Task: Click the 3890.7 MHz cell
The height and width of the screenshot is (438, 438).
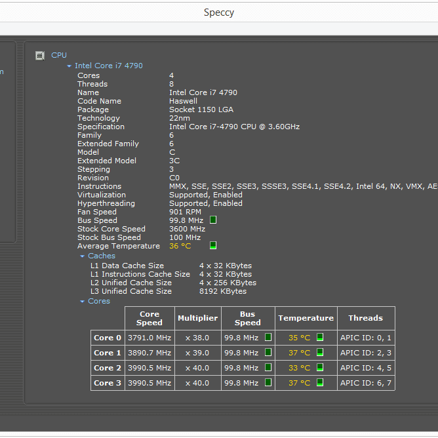Action: (x=149, y=353)
